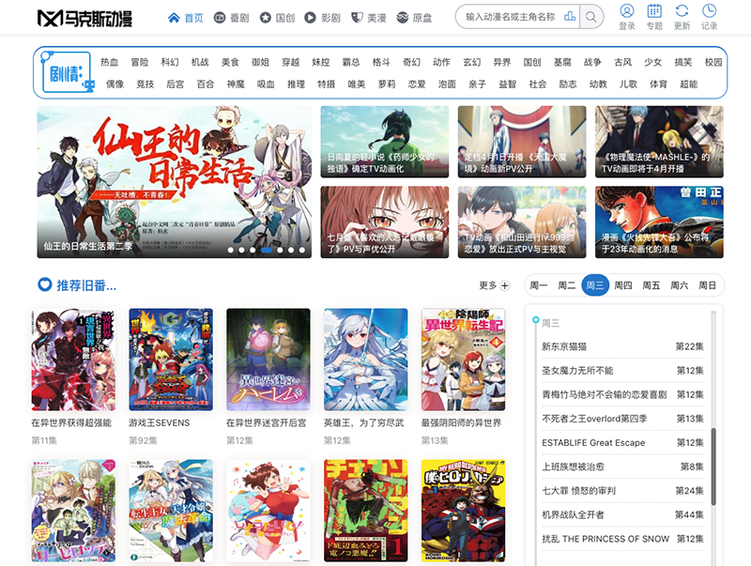Open the 登录 login user icon
Viewport: 751px width, 566px height.
pos(626,10)
